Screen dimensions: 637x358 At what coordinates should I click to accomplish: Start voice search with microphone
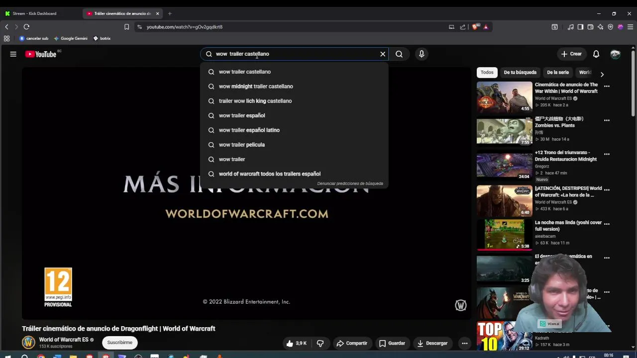(x=422, y=54)
